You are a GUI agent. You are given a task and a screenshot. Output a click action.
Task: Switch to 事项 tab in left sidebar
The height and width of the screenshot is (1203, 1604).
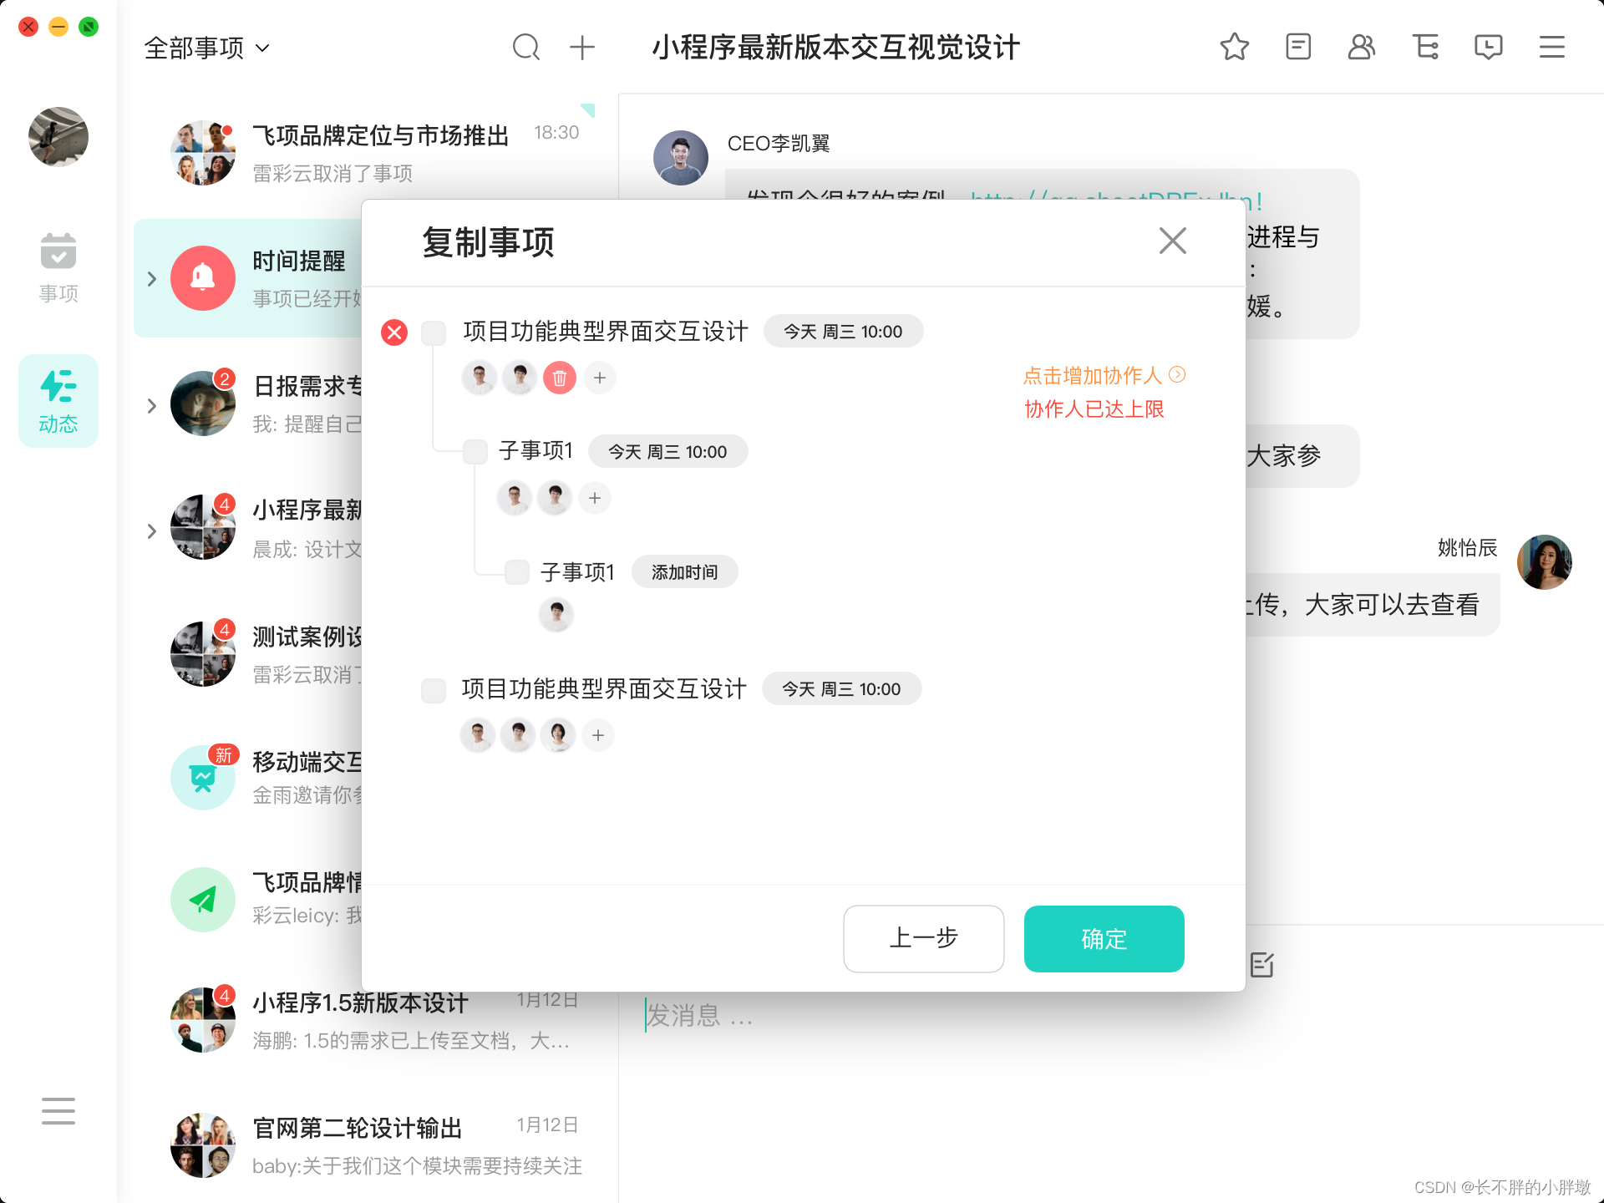click(58, 268)
